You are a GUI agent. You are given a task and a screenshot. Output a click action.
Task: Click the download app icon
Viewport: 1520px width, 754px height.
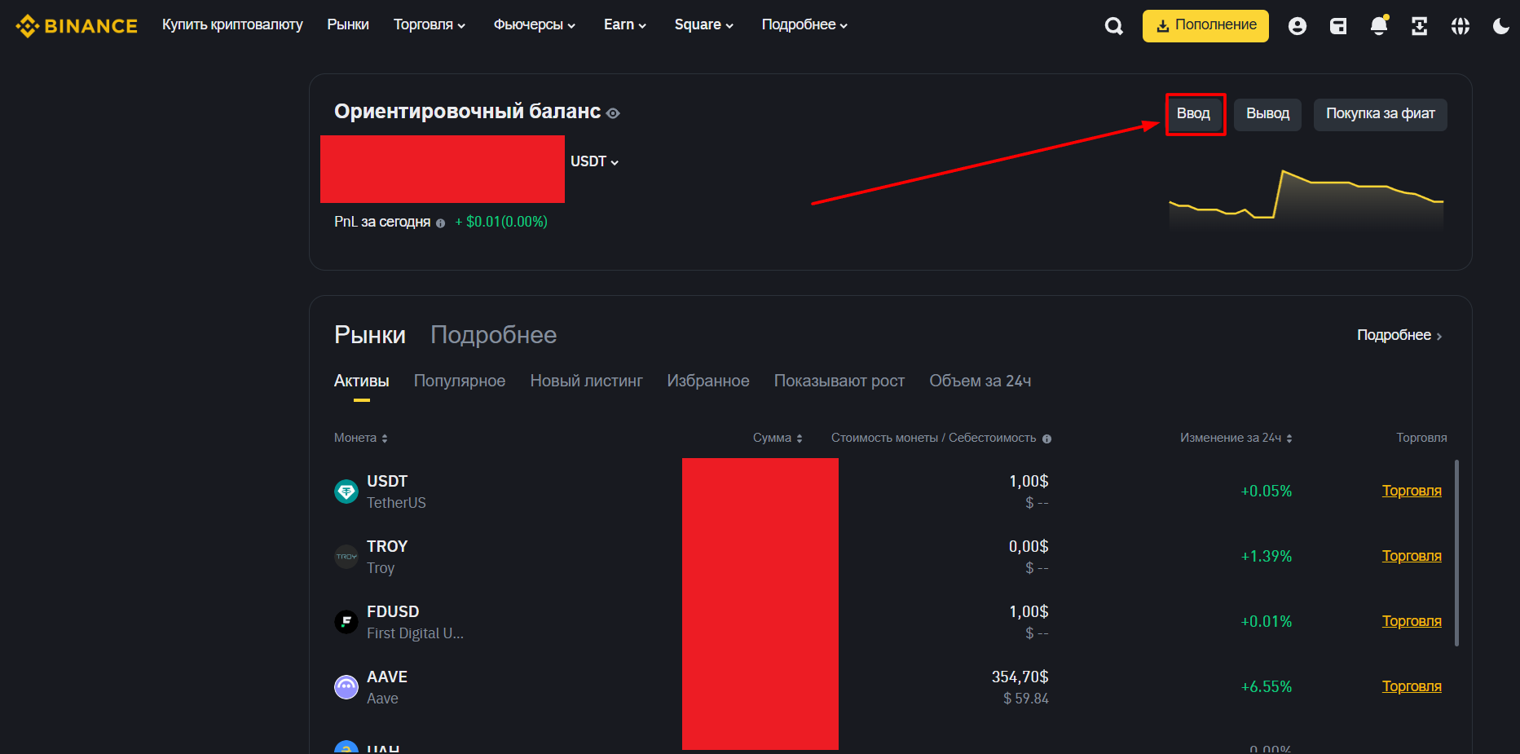pos(1420,26)
